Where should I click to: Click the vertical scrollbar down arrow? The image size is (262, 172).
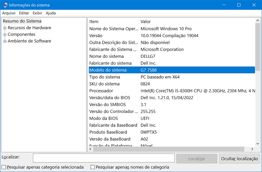(x=258, y=143)
